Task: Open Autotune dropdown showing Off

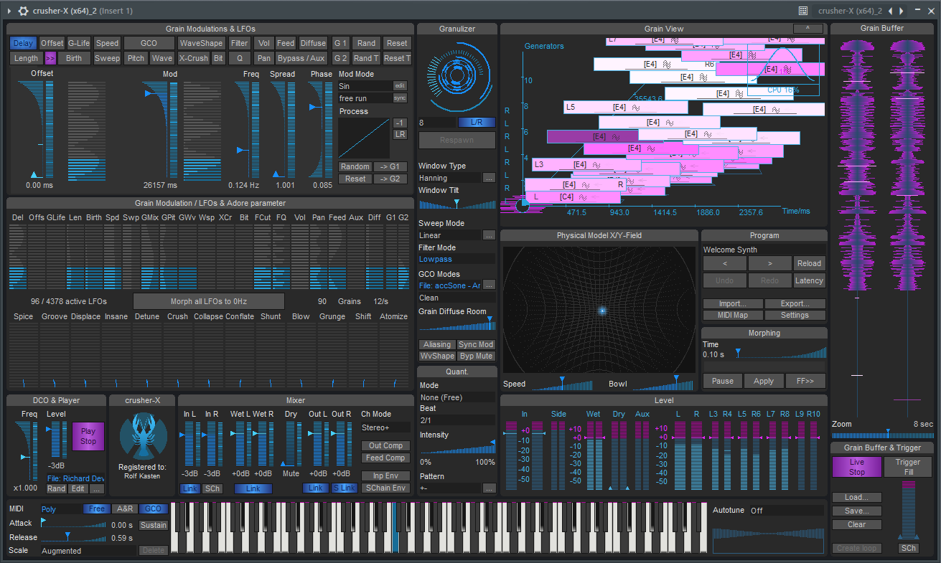Action: click(x=787, y=511)
